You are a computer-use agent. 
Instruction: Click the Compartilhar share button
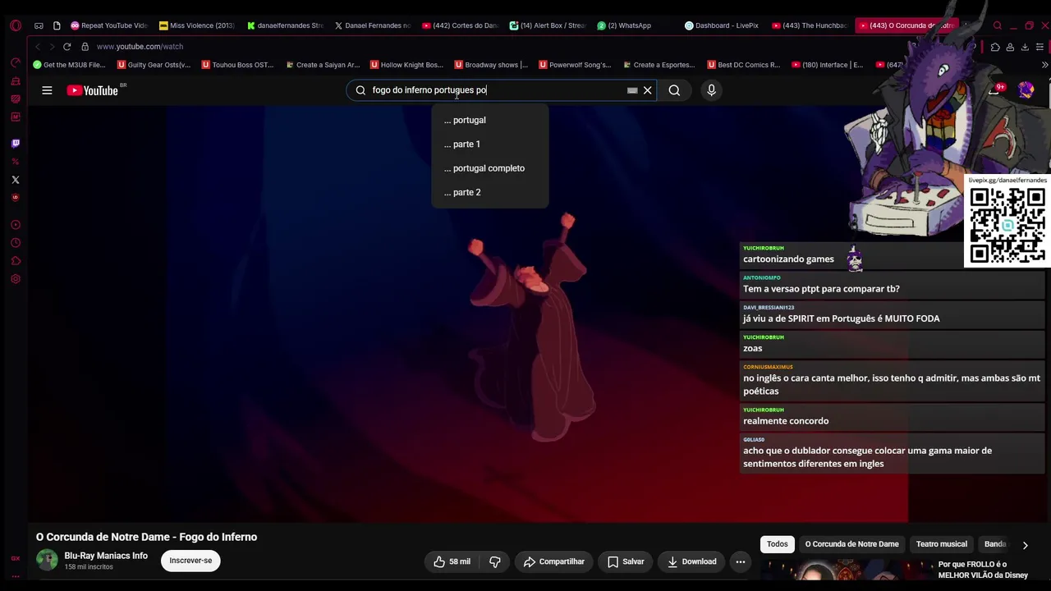point(554,561)
